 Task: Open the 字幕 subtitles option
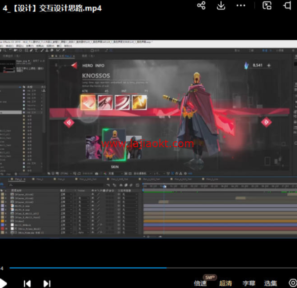tap(249, 283)
